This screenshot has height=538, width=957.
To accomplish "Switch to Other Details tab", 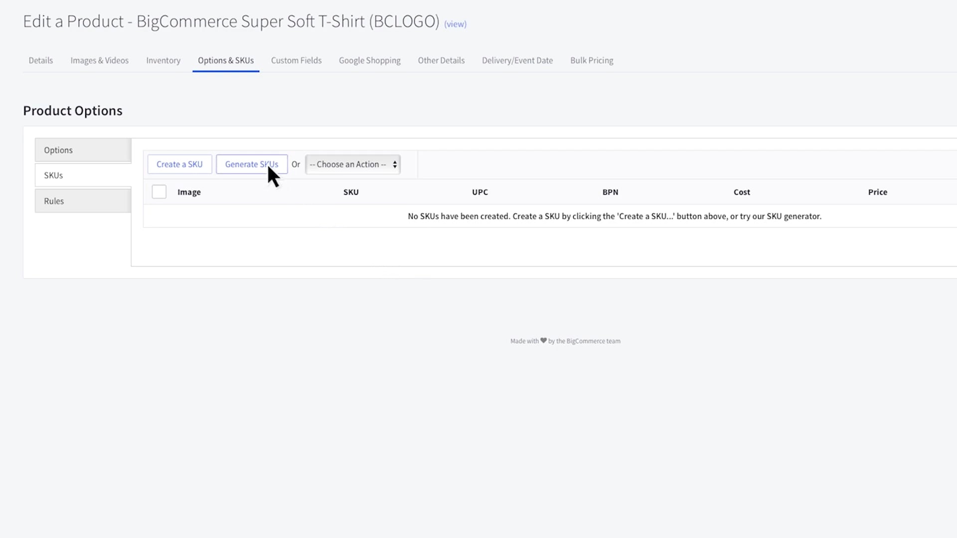I will [x=441, y=60].
